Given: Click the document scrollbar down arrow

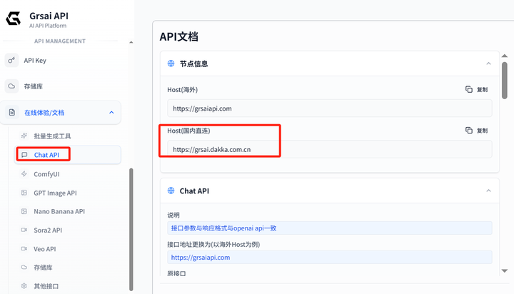Looking at the screenshot, I should coord(505,270).
